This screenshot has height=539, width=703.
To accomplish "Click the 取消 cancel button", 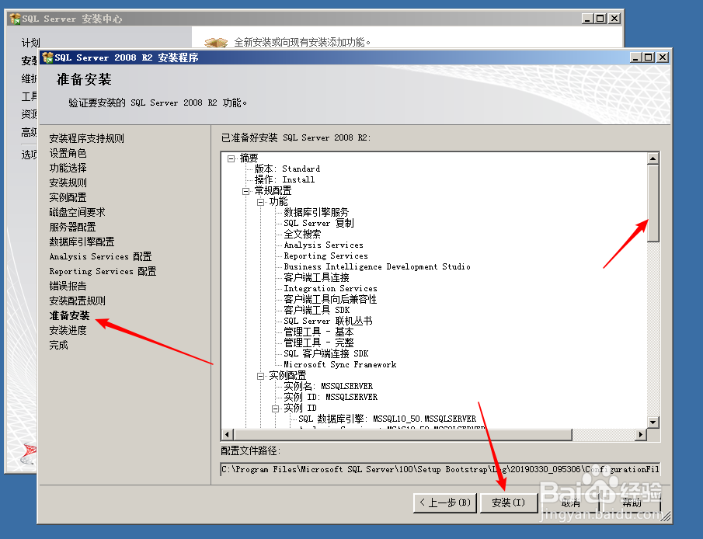I will [x=570, y=502].
